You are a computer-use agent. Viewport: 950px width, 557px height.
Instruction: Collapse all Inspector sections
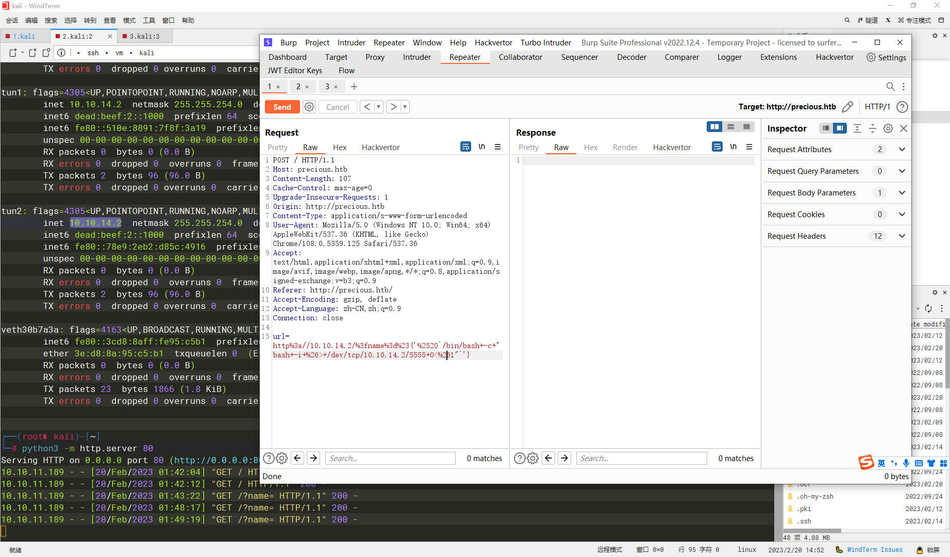click(x=873, y=128)
